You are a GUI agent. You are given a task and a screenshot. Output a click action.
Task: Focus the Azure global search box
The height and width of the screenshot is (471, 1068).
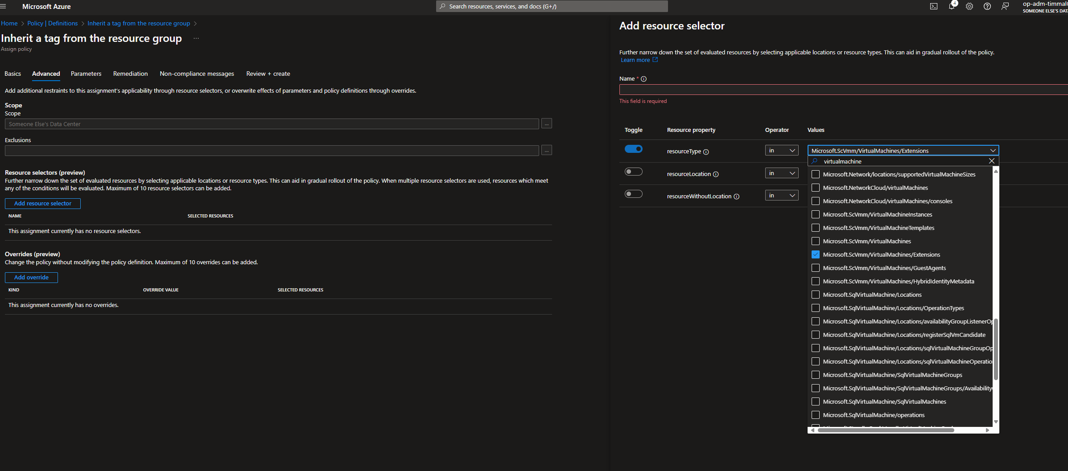coord(552,6)
